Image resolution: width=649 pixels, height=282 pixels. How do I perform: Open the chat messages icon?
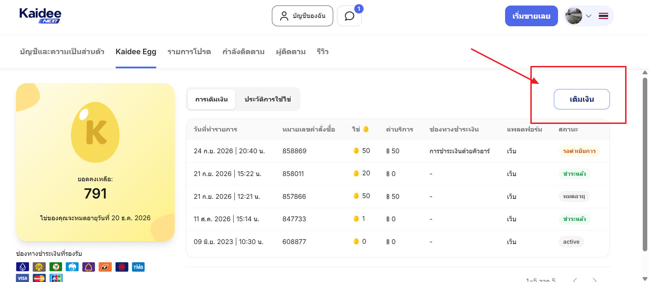[x=349, y=16]
